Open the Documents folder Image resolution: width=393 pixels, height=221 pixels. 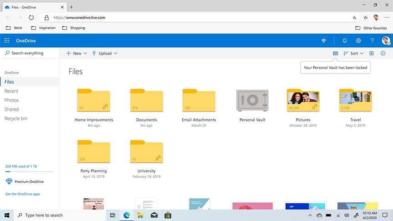(x=146, y=100)
